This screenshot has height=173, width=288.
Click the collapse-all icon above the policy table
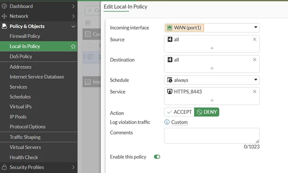click(x=88, y=23)
